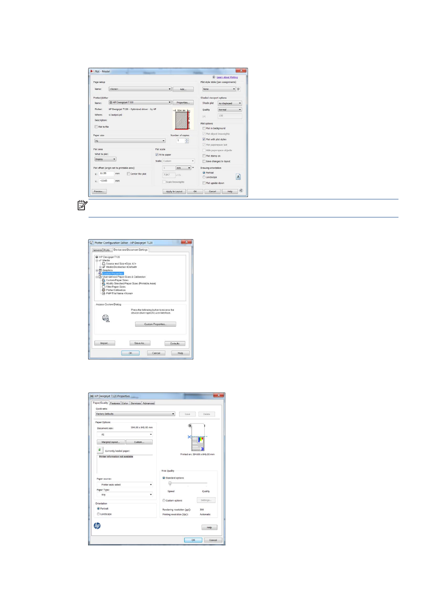
Task: Click the info icon beside Learn about Plotting
Action: pos(214,77)
